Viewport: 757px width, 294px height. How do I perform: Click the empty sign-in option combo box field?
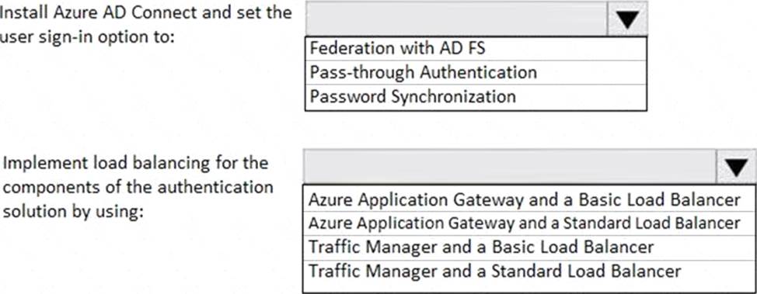tap(457, 19)
